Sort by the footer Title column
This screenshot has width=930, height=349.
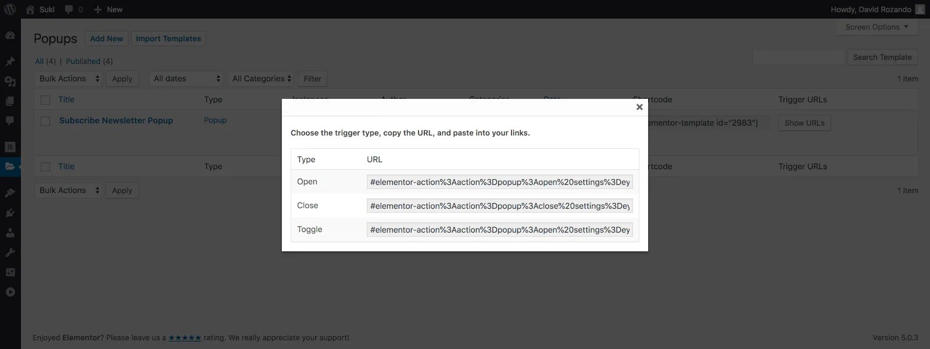click(66, 166)
